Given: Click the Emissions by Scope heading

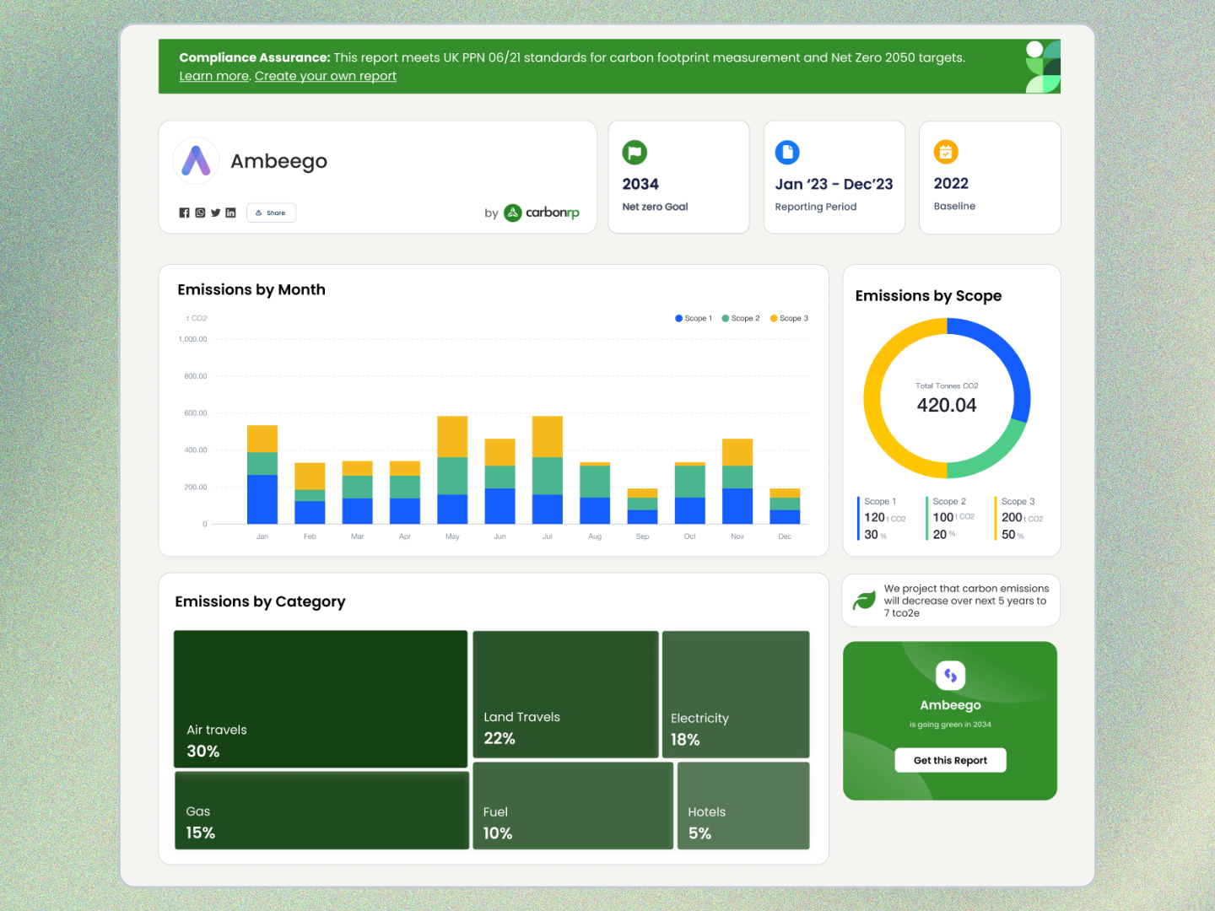Looking at the screenshot, I should (928, 296).
